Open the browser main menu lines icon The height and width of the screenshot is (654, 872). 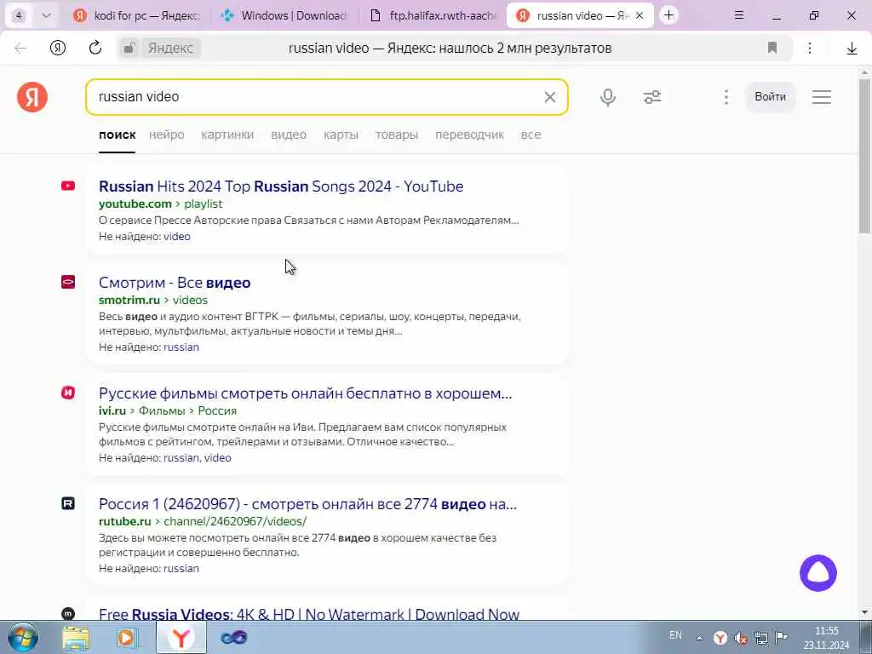click(739, 15)
